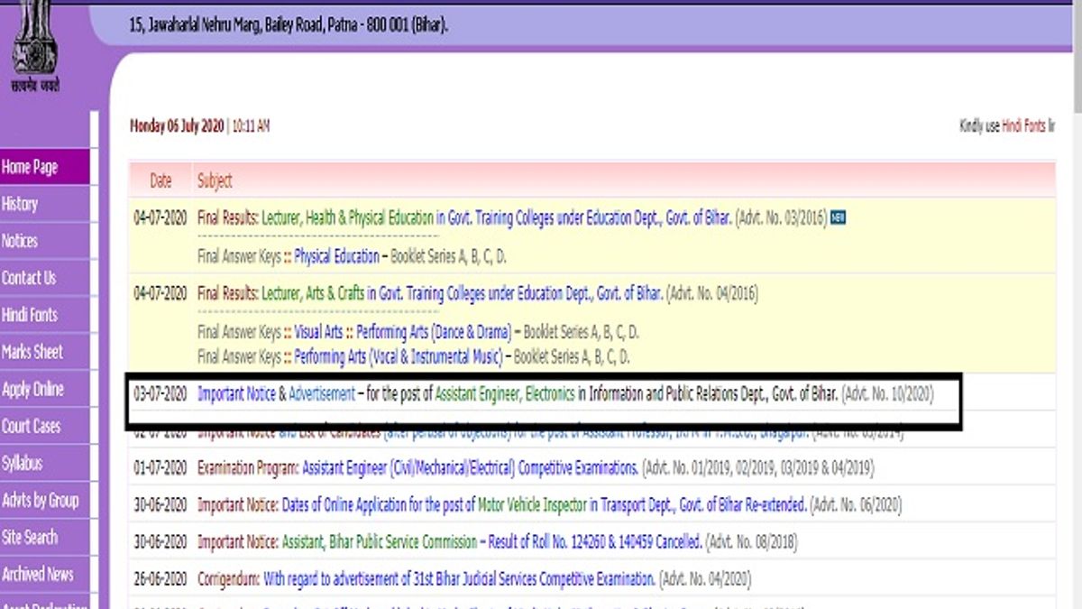Click date 01-07-2020 in the table
Image resolution: width=1082 pixels, height=609 pixels.
[x=160, y=468]
